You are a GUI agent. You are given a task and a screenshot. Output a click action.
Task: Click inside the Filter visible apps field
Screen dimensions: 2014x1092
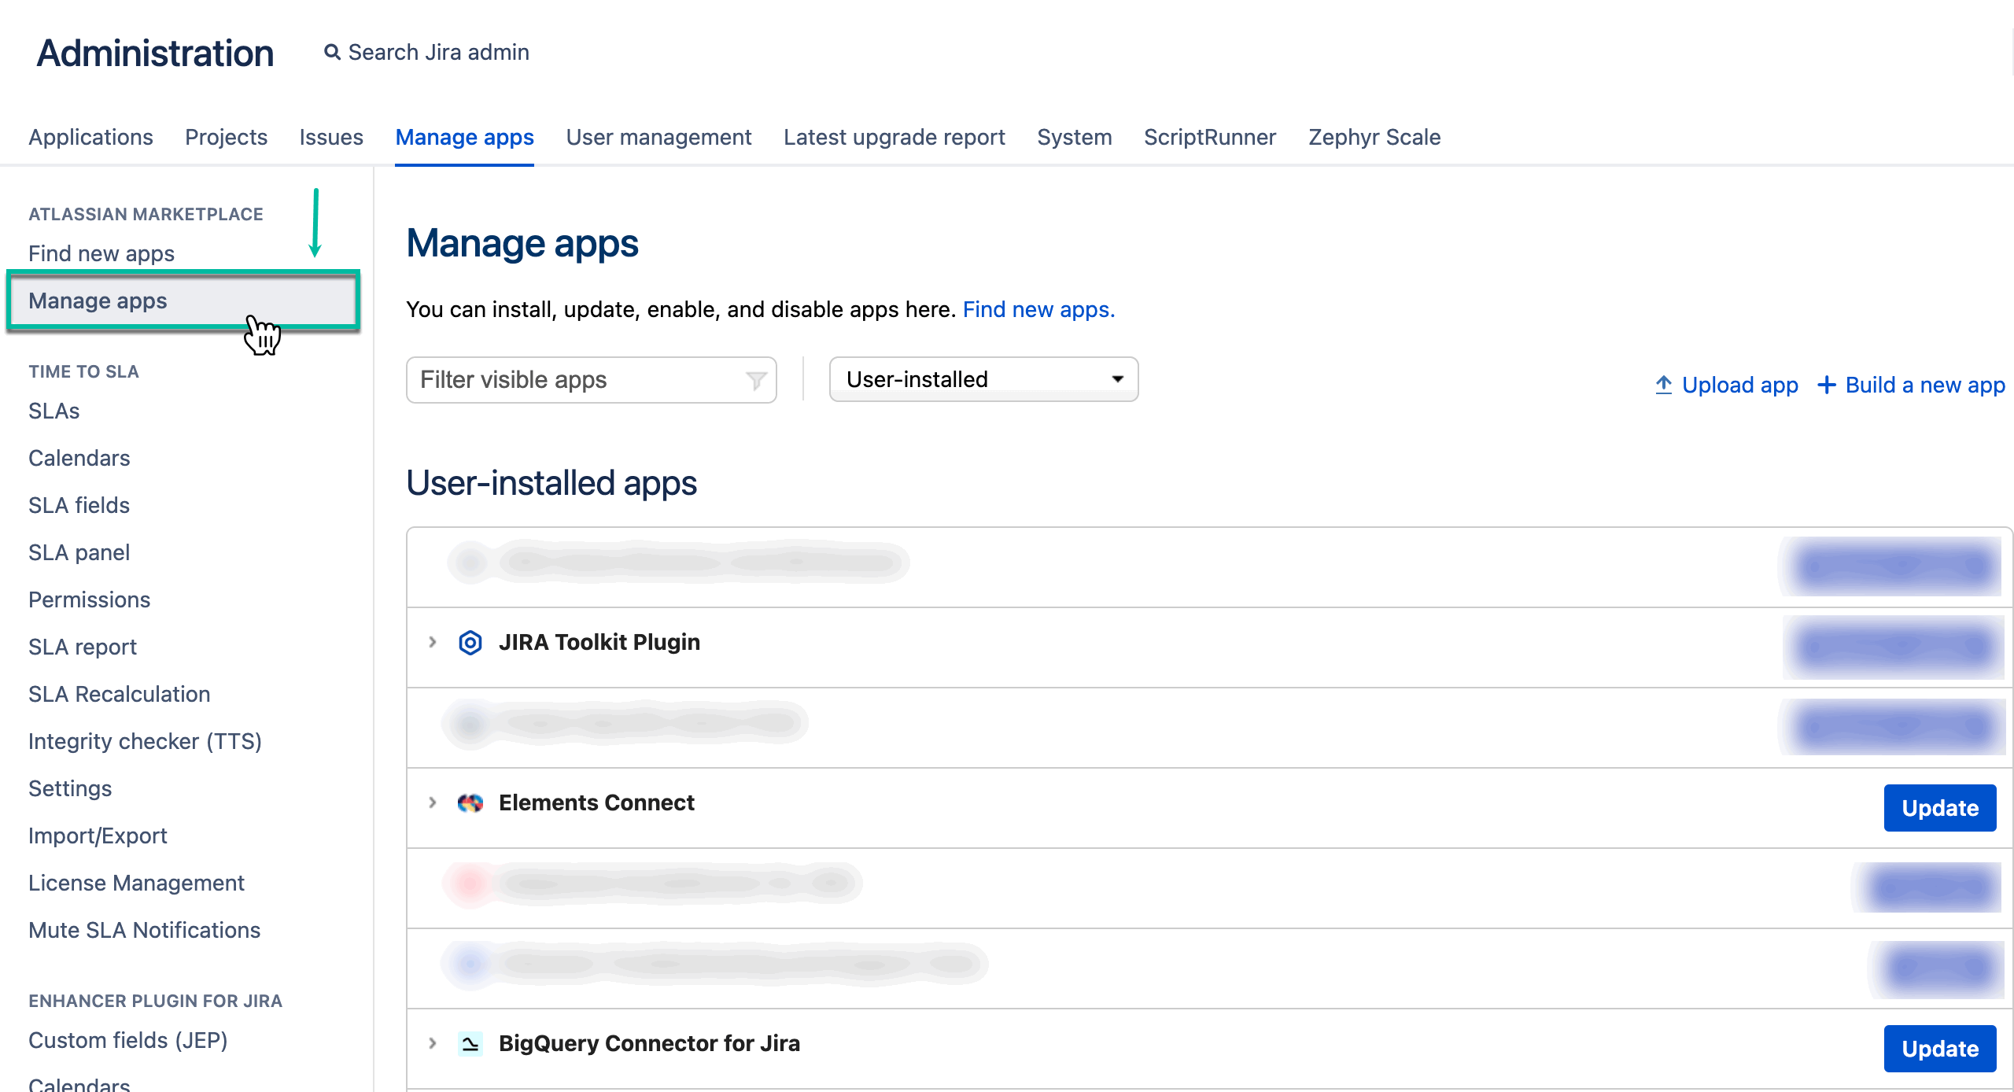coord(566,380)
